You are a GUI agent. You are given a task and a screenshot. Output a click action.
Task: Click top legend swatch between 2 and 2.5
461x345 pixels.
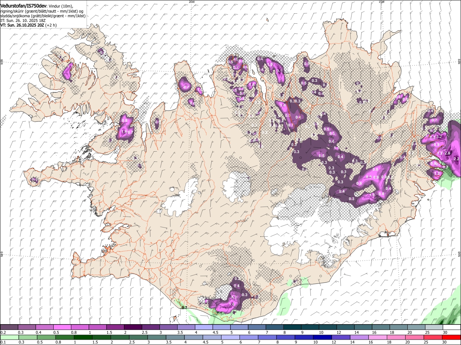tap(133, 327)
